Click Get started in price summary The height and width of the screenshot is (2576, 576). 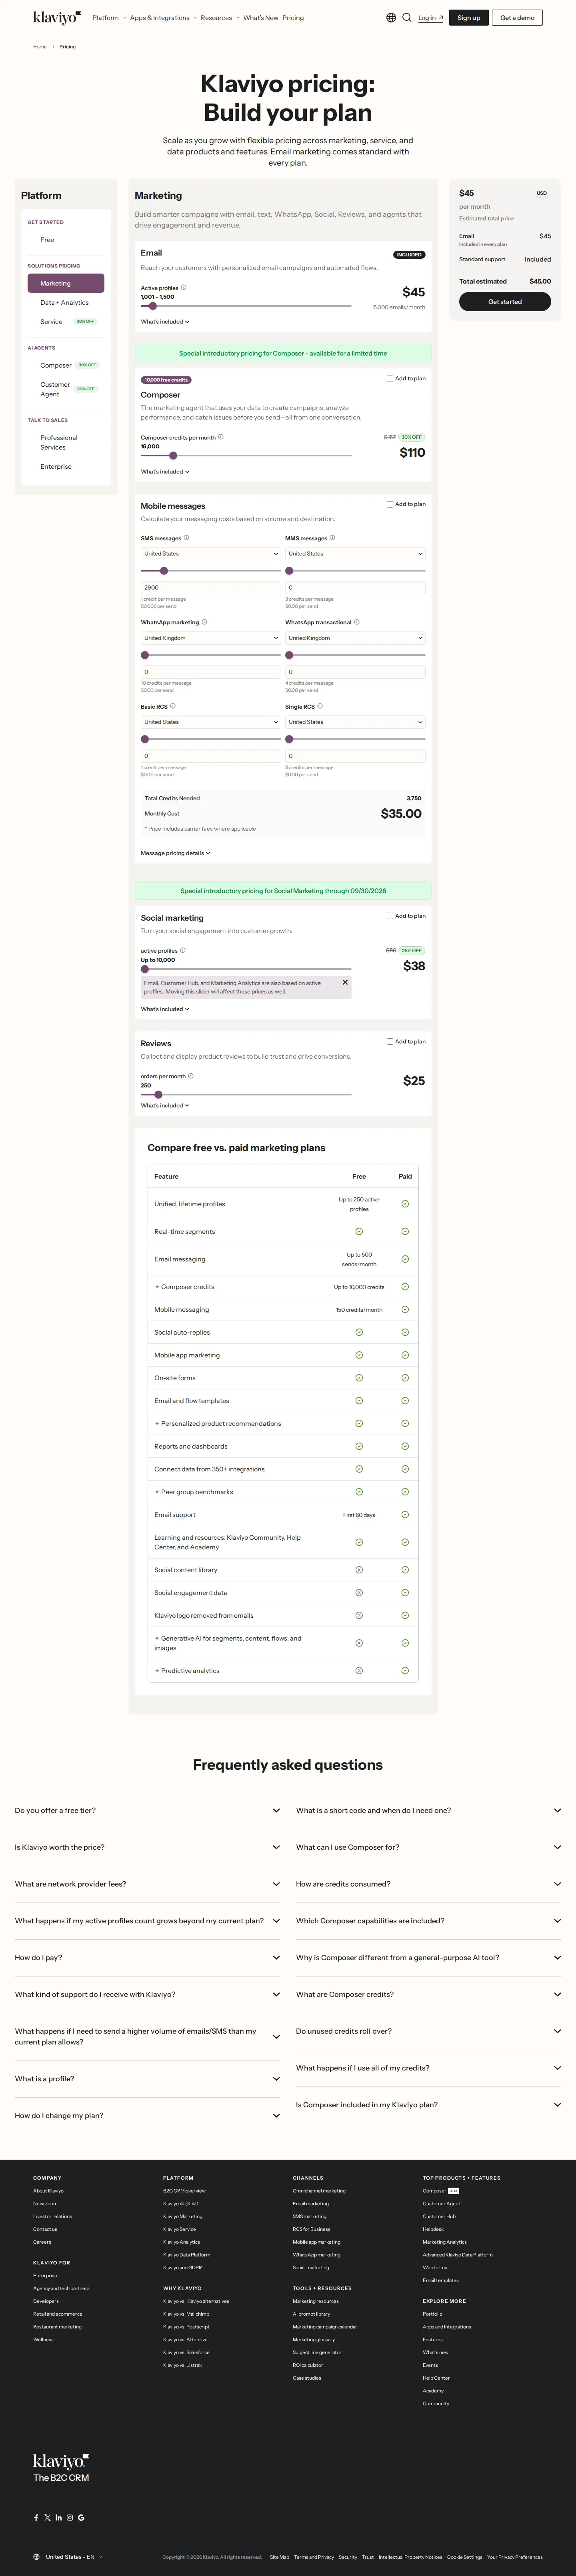point(505,301)
